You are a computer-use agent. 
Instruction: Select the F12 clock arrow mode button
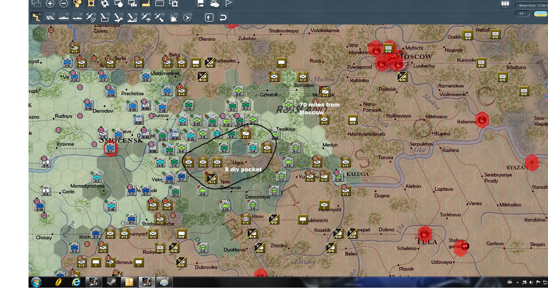point(187,18)
